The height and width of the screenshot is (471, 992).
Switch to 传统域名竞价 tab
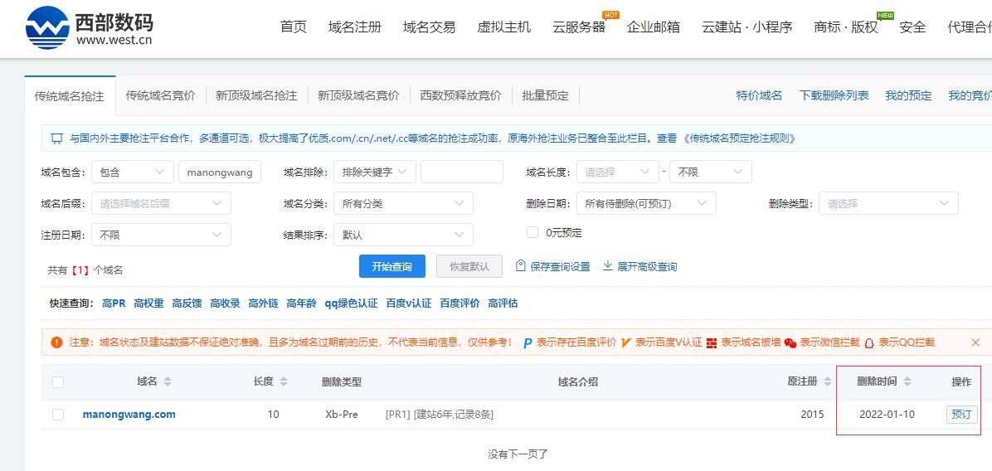coord(160,95)
